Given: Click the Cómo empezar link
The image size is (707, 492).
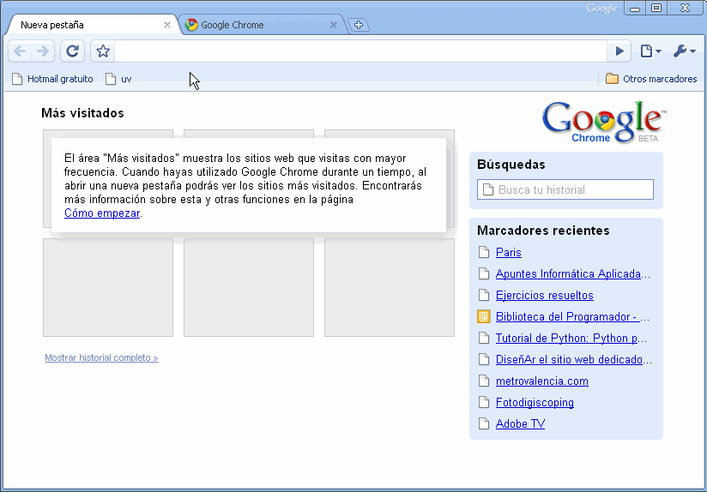Looking at the screenshot, I should 102,213.
